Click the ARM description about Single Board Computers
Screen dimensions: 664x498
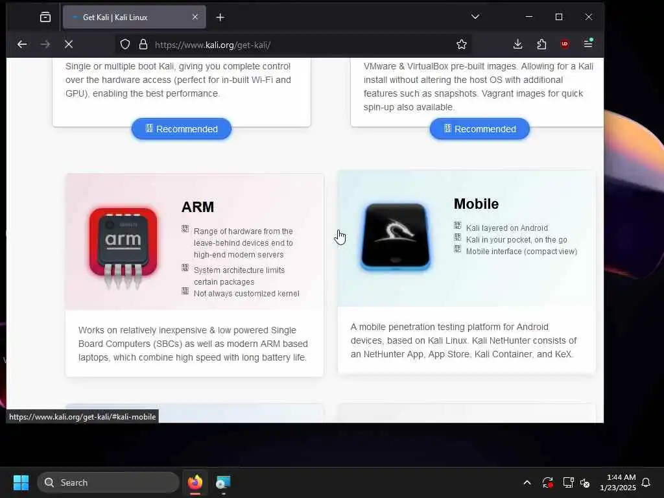click(x=193, y=344)
